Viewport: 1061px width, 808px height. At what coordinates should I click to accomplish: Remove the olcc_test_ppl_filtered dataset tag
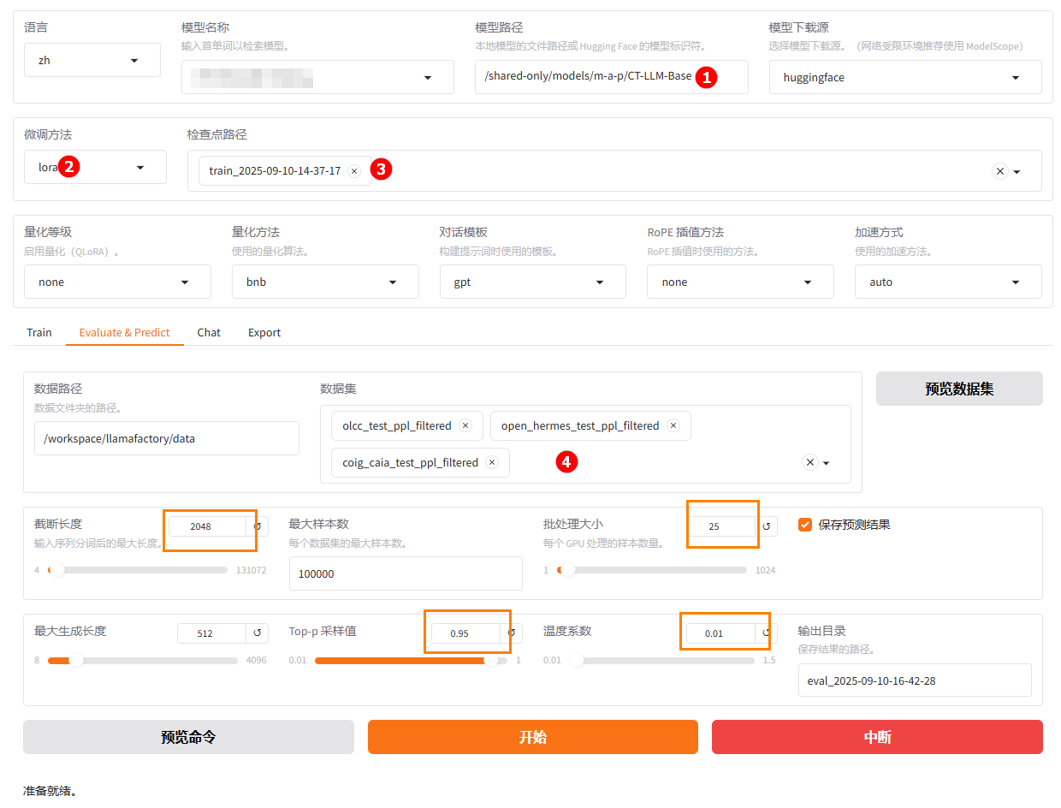(x=465, y=425)
